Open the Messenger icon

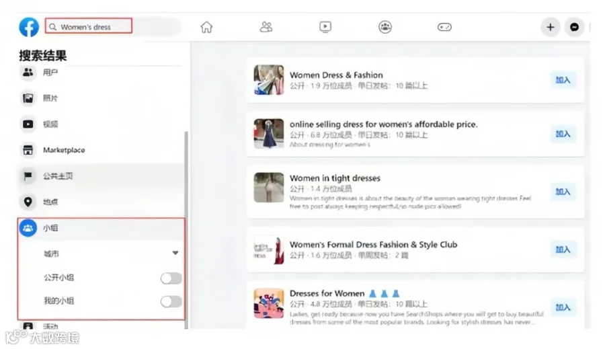coord(574,27)
